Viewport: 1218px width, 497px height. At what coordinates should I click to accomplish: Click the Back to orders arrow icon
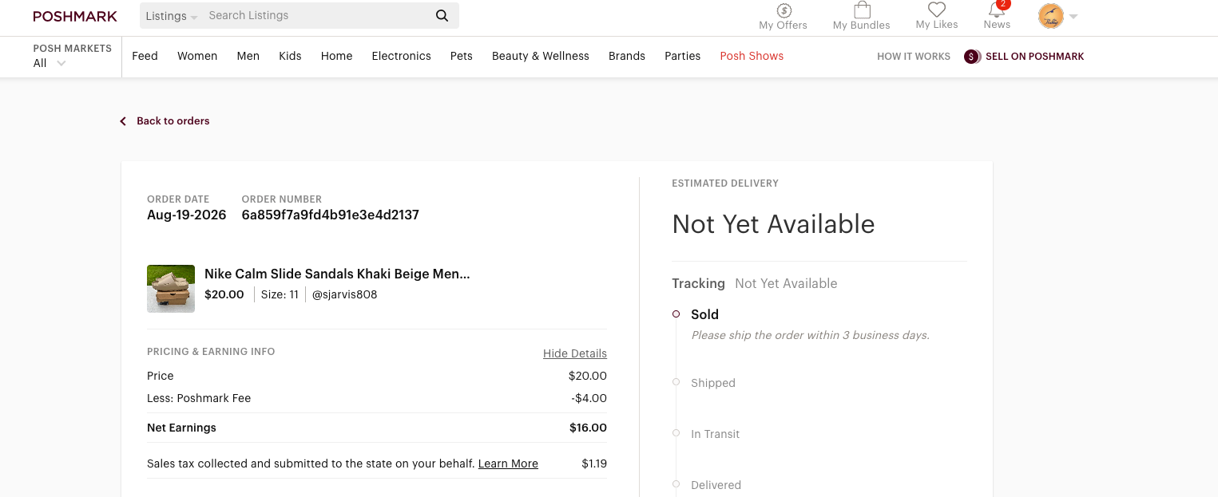[123, 121]
